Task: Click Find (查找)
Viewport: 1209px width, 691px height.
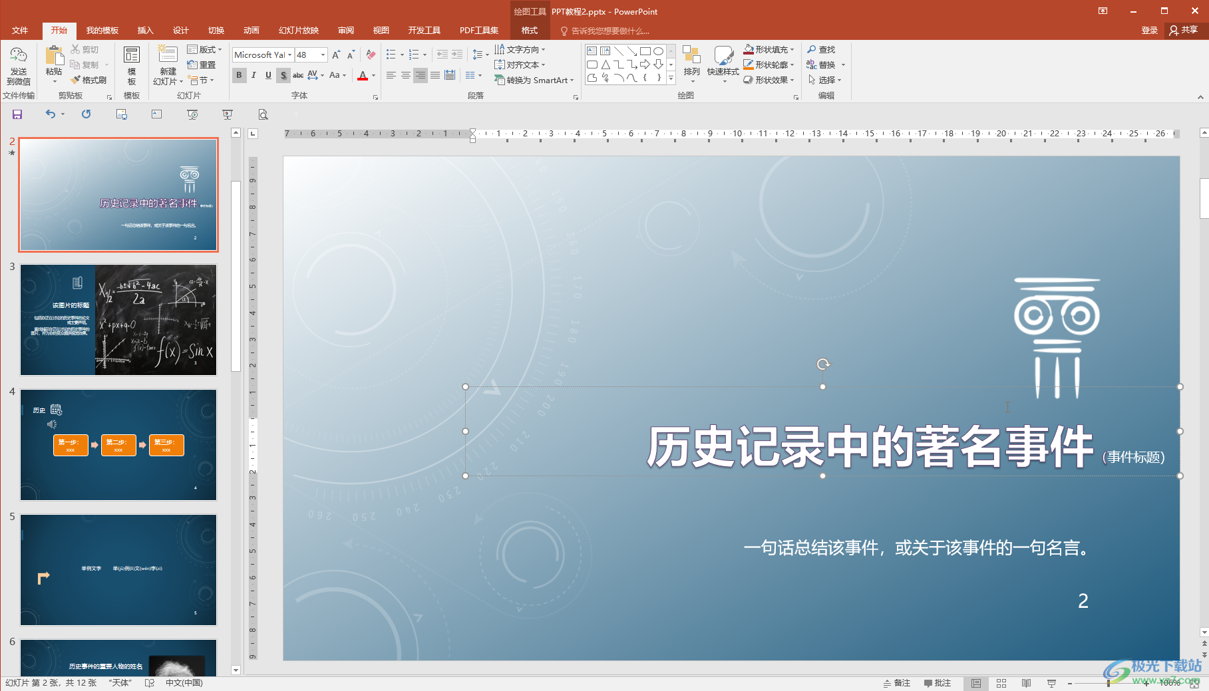Action: (821, 49)
